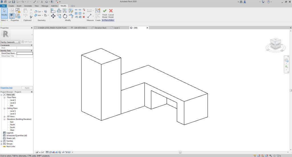
Task: Click Cancel Model red X
Action: coord(111,13)
